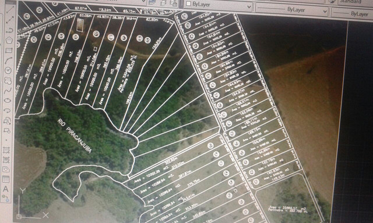Select the Rectangle tool
The height and width of the screenshot is (223, 373).
pos(9,50)
